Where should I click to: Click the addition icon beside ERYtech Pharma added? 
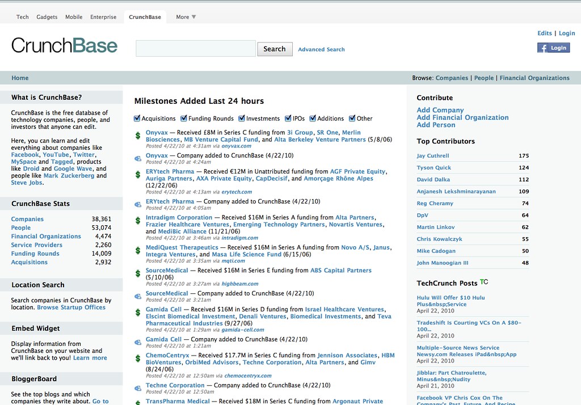point(138,205)
